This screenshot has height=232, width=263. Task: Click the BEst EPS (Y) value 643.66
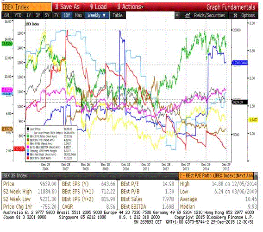point(108,184)
